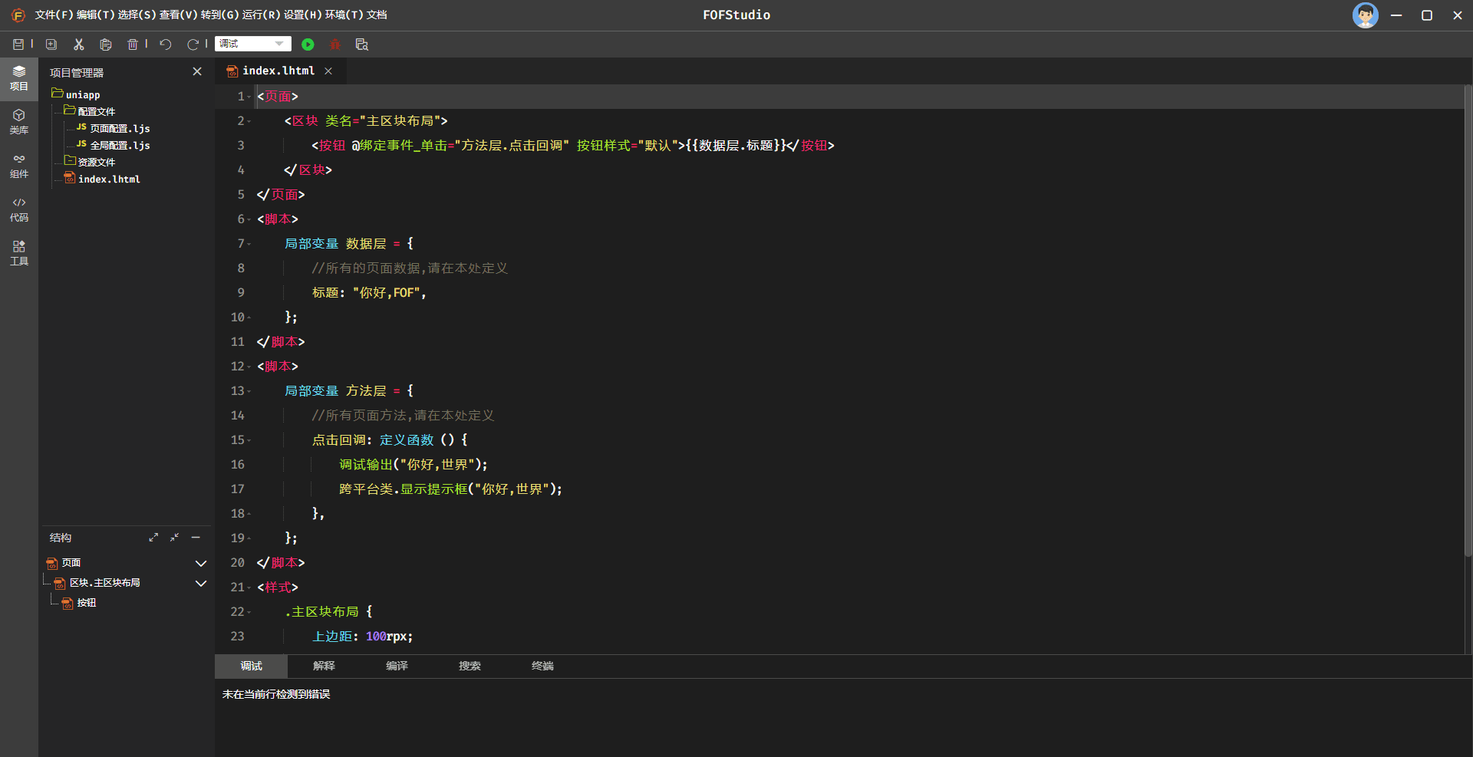Open the 文件(F) menu

pyautogui.click(x=54, y=15)
